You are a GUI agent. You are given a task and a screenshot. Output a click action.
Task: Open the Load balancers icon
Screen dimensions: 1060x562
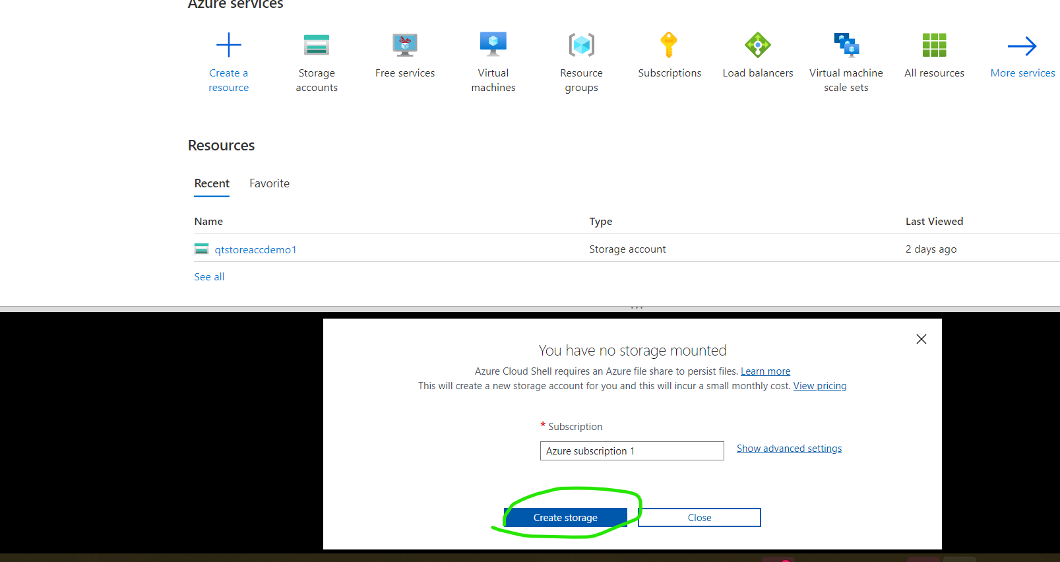coord(758,45)
